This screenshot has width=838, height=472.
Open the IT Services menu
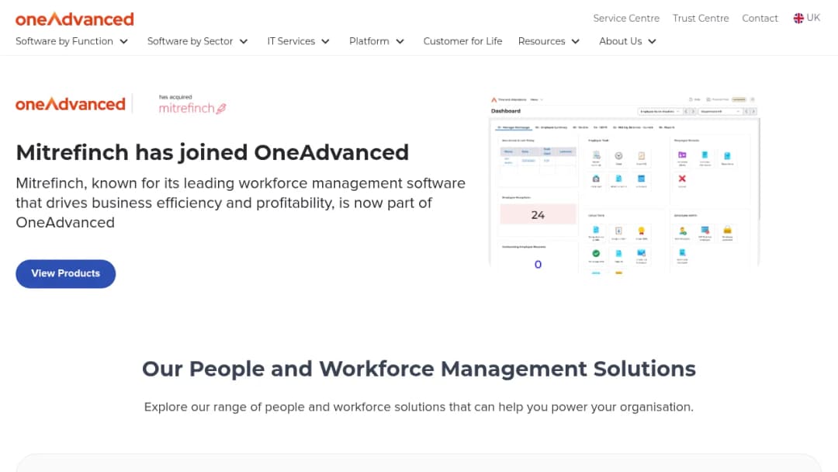click(291, 41)
